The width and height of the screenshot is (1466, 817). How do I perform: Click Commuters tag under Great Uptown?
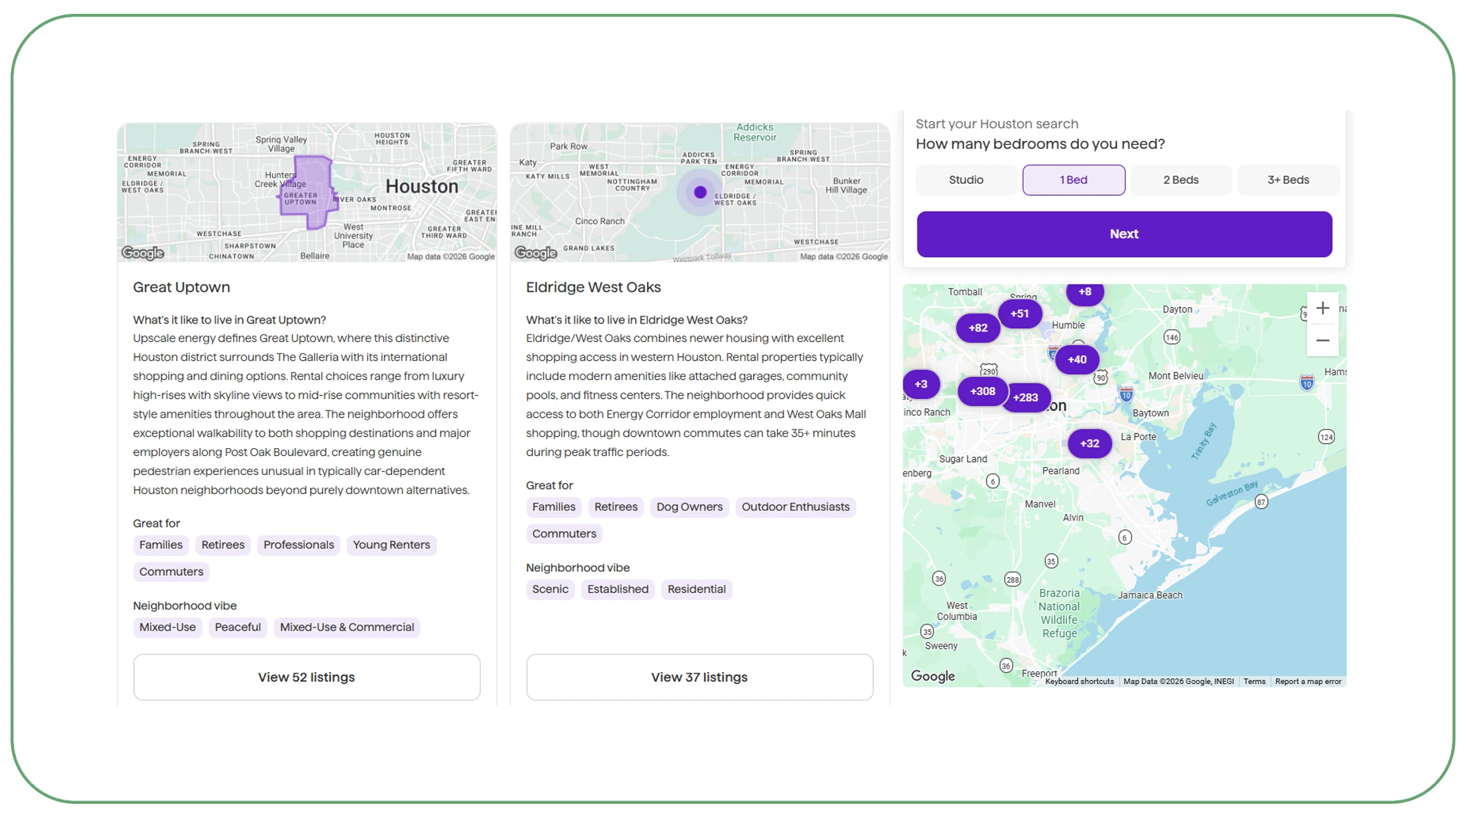171,572
